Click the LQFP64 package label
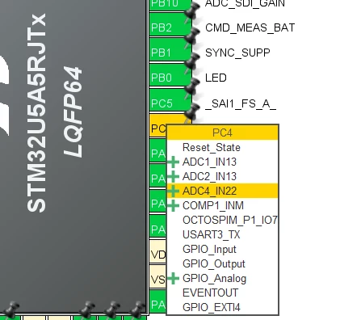This screenshot has height=320, width=361. [73, 112]
